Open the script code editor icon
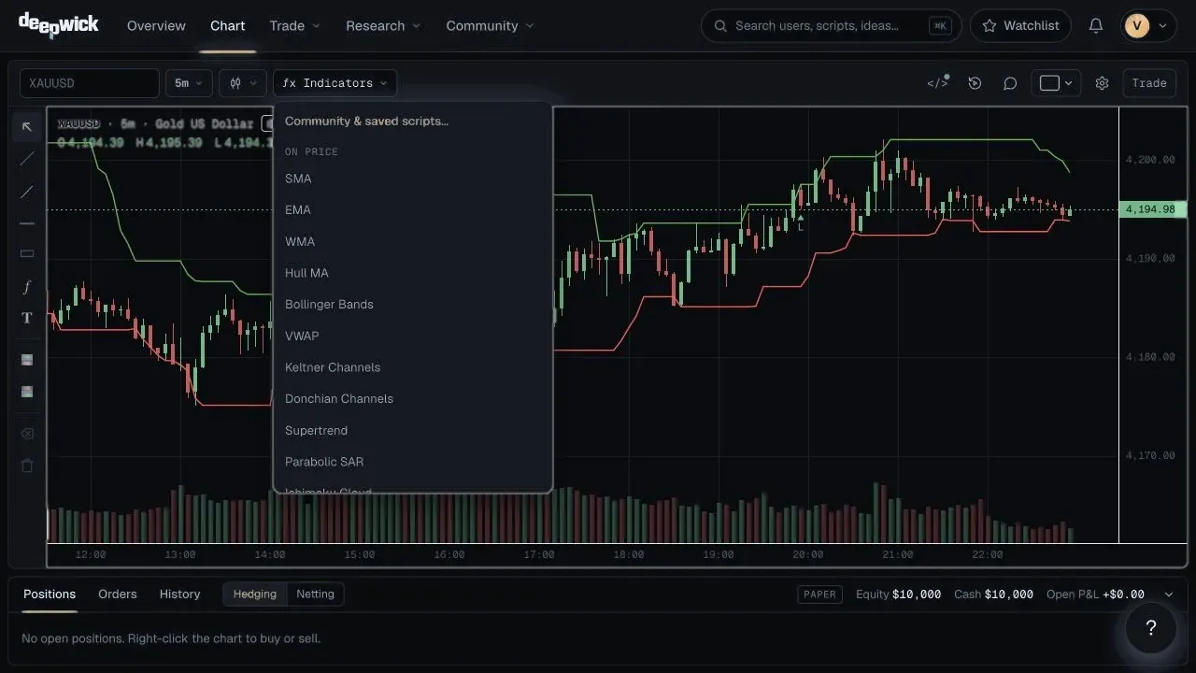1196x673 pixels. tap(937, 83)
